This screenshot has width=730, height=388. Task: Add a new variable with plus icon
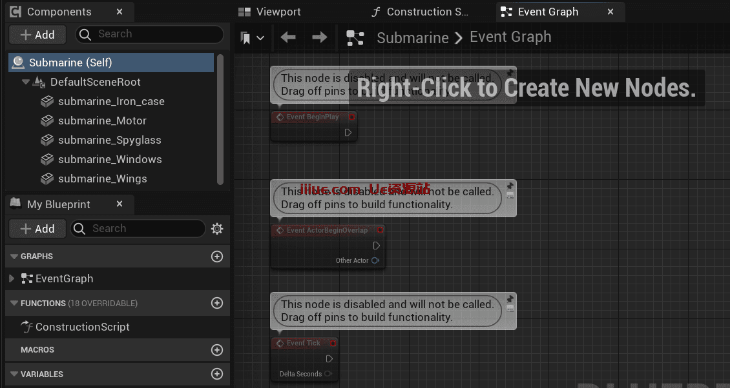217,374
